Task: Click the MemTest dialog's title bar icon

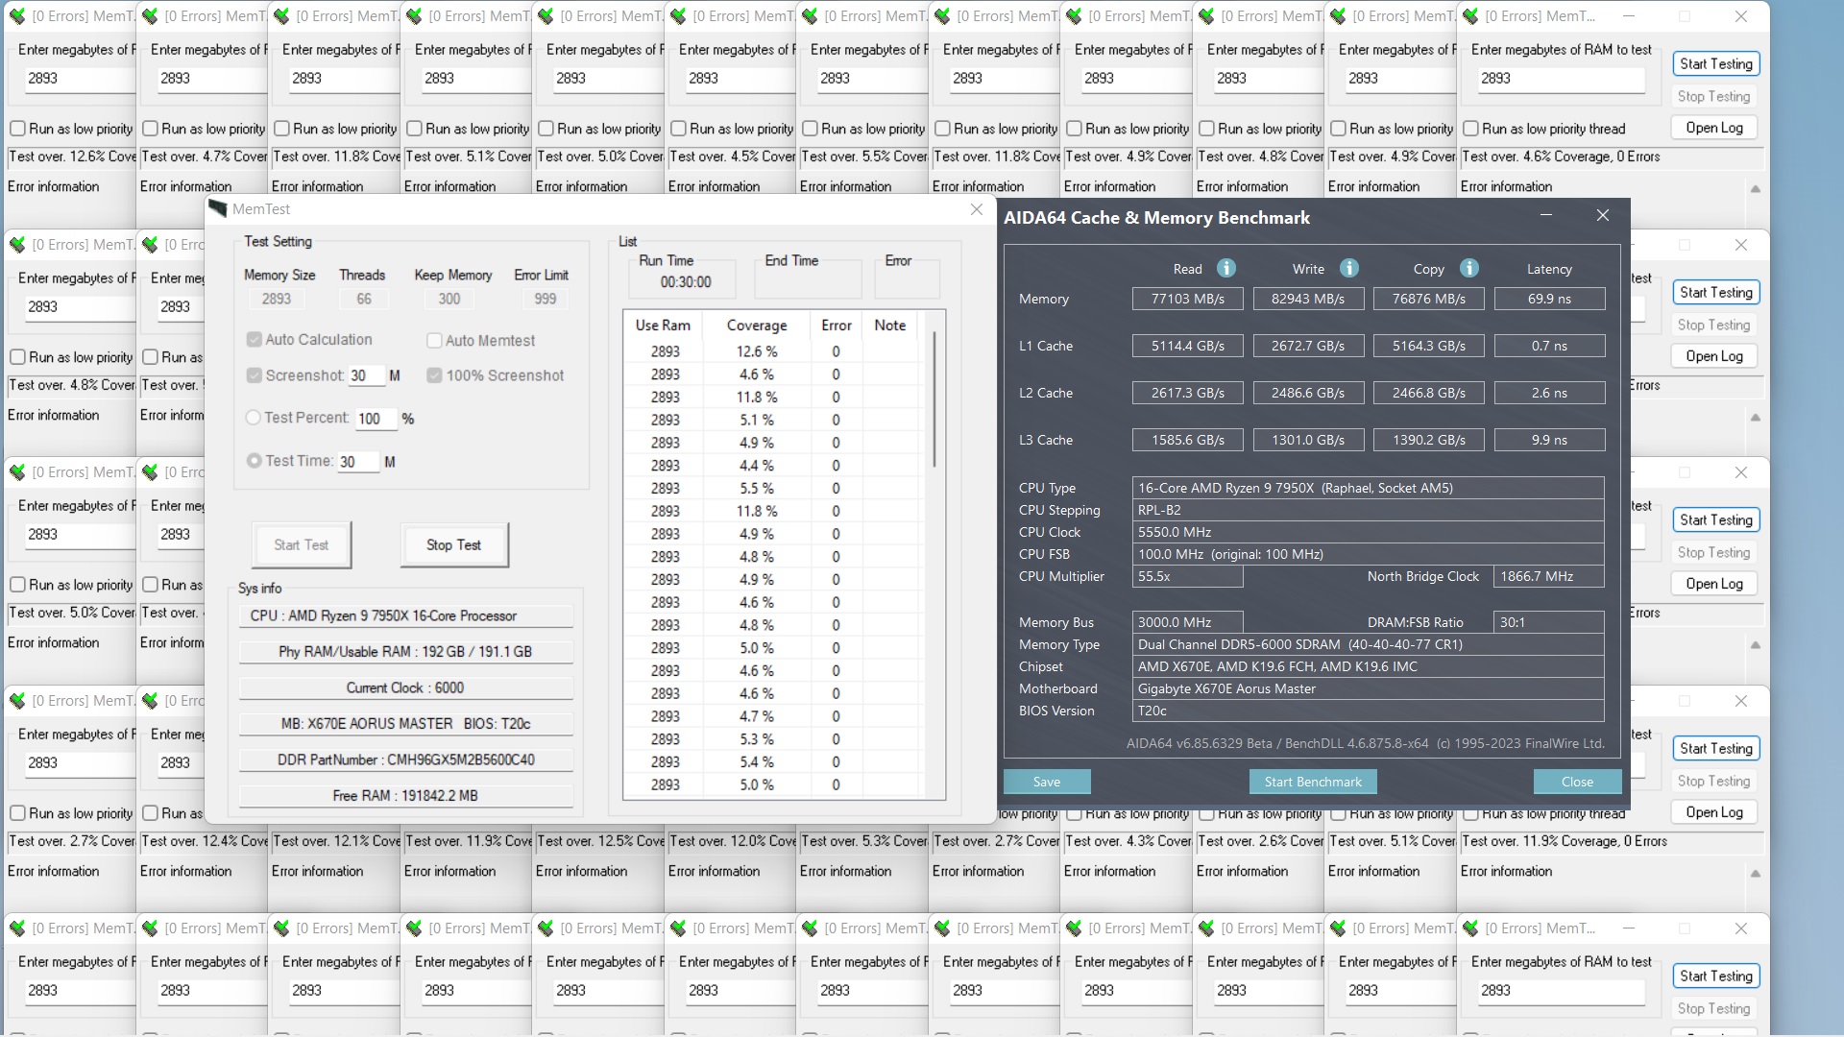Action: click(218, 208)
